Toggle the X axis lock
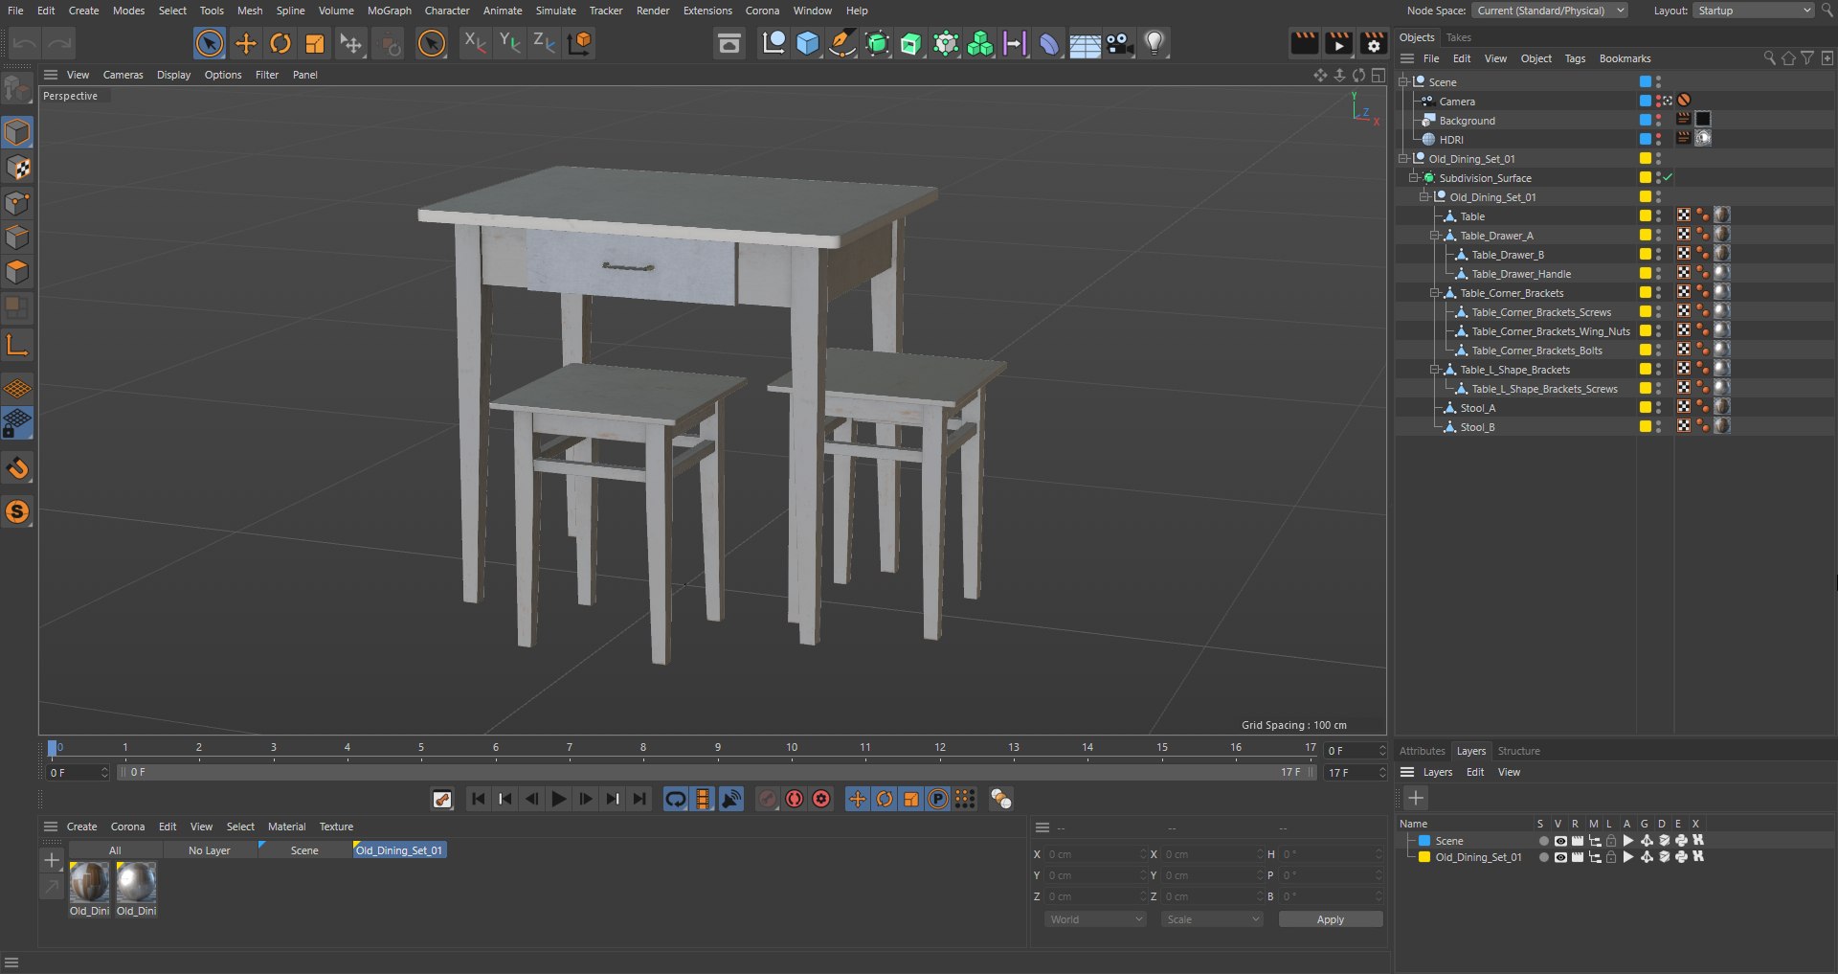The image size is (1838, 974). [x=474, y=43]
